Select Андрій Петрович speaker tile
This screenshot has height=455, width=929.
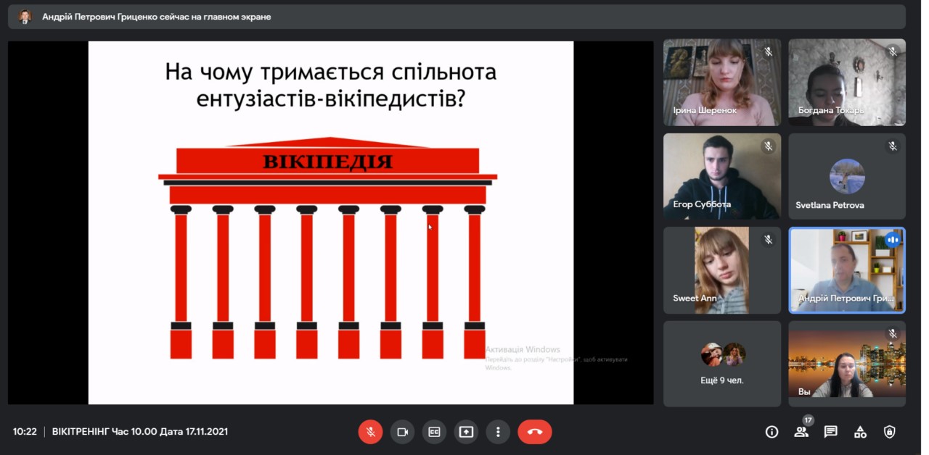[x=847, y=270]
